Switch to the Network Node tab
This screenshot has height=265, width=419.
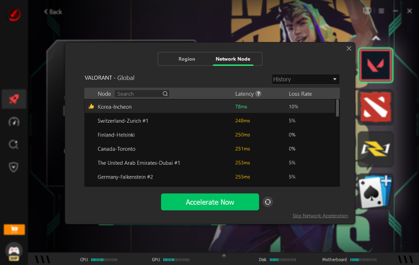233,59
